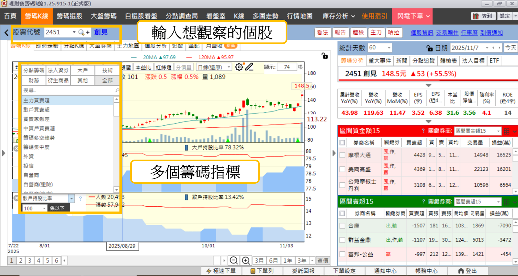Collapse the left panel triangle arrow

[4, 153]
